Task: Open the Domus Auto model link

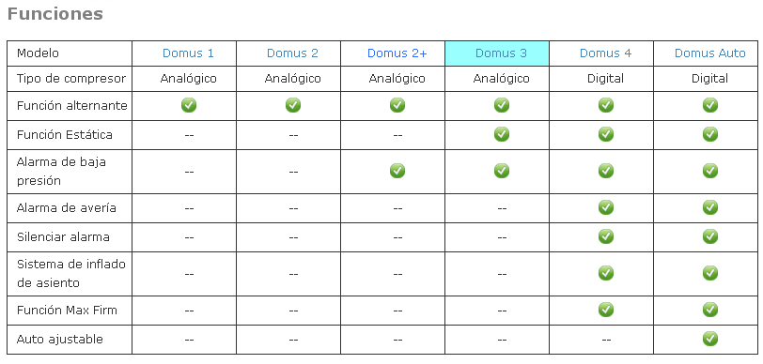Action: (x=710, y=53)
